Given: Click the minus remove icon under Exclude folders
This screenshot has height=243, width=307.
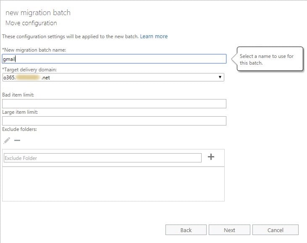Looking at the screenshot, I should [17, 140].
